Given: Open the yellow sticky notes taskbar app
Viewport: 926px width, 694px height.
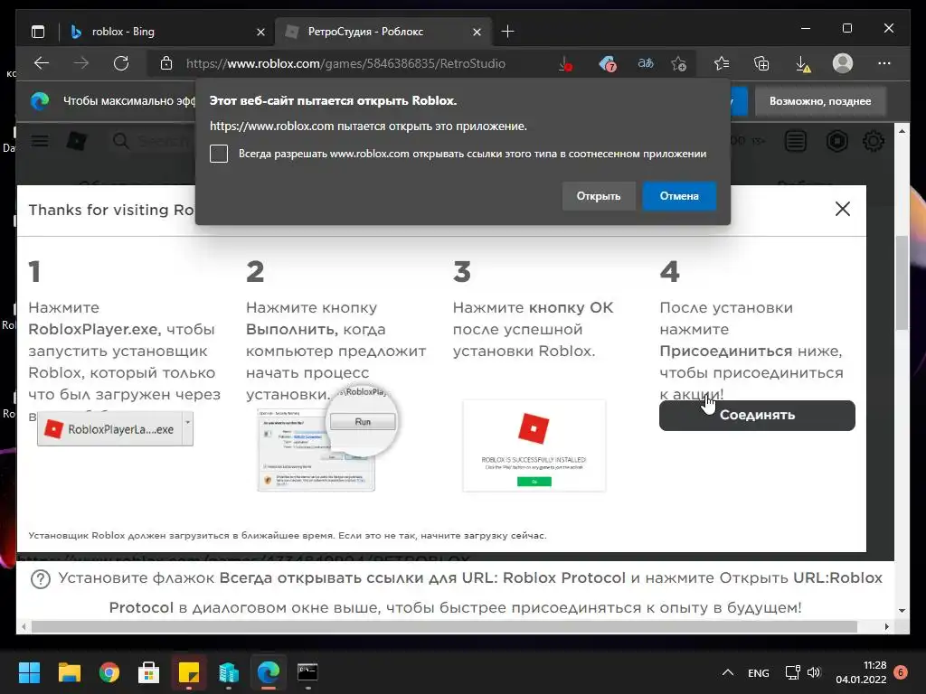Looking at the screenshot, I should coord(189,672).
